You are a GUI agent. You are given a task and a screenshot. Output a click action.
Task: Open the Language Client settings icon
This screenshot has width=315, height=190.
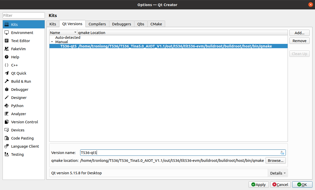click(x=7, y=146)
